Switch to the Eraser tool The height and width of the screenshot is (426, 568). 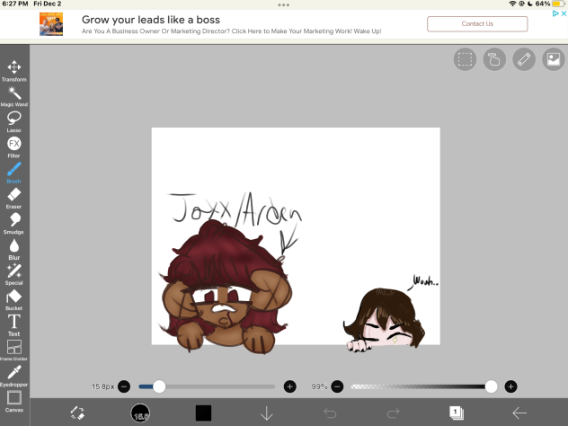14,198
